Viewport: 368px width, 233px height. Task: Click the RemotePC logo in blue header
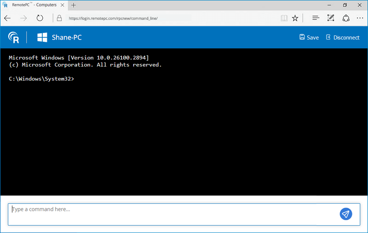14,37
